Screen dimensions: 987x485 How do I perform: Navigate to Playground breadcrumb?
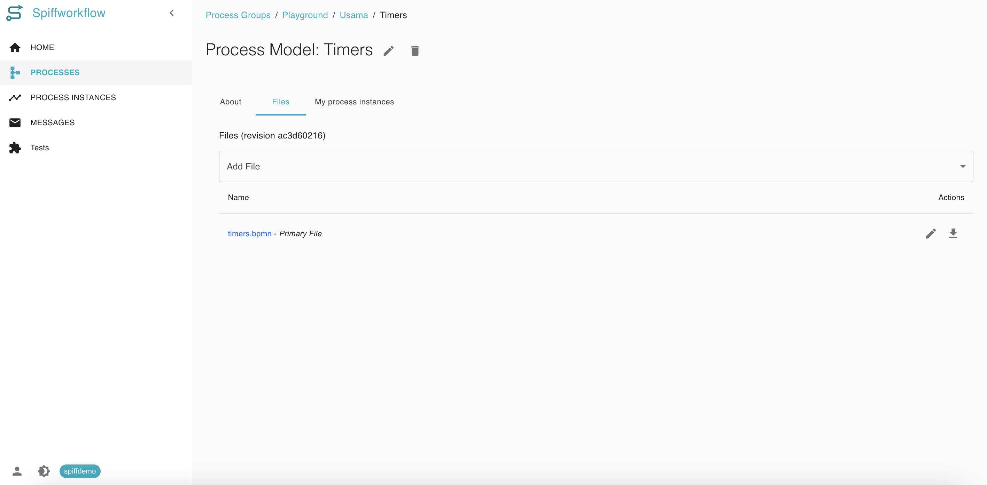click(305, 15)
